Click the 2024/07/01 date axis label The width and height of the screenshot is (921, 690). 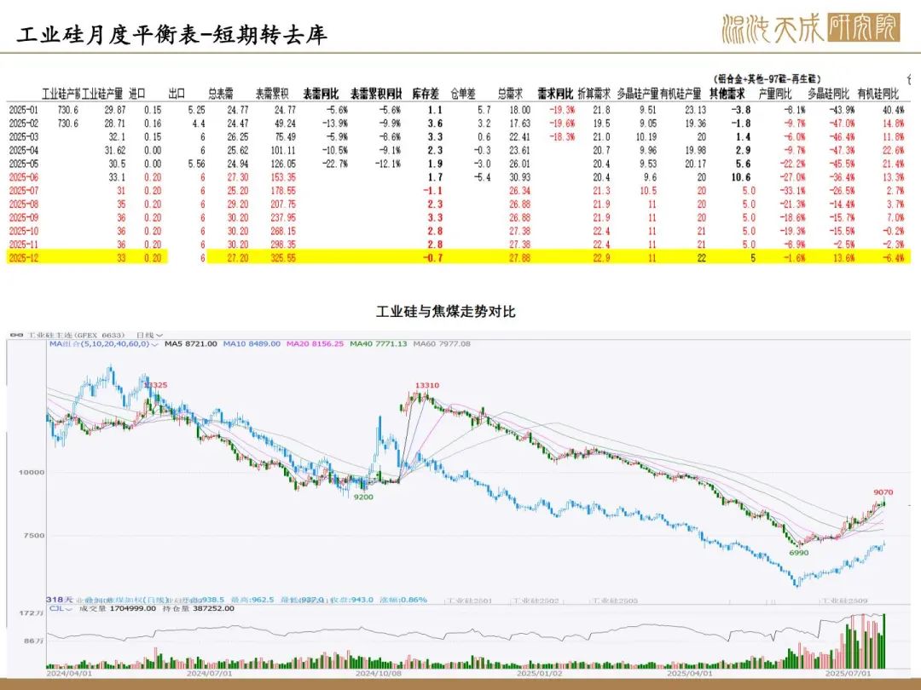coord(209,673)
